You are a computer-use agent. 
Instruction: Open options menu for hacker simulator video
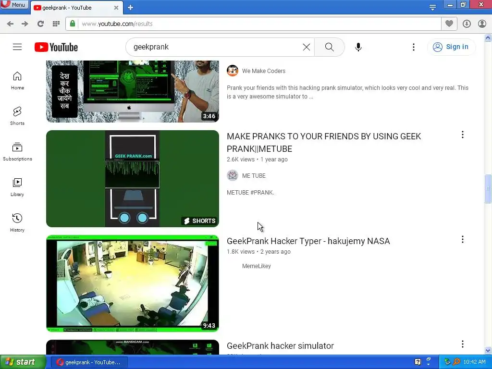463,344
